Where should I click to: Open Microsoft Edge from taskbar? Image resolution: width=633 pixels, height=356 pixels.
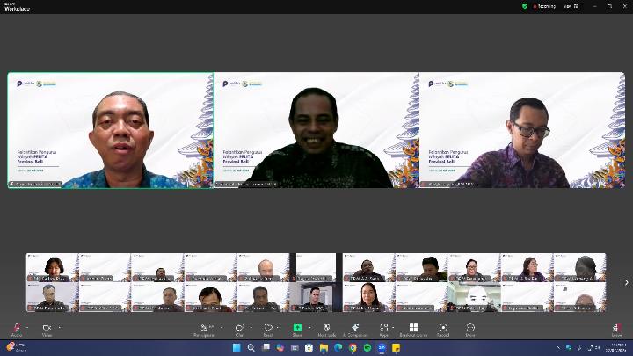tap(338, 347)
